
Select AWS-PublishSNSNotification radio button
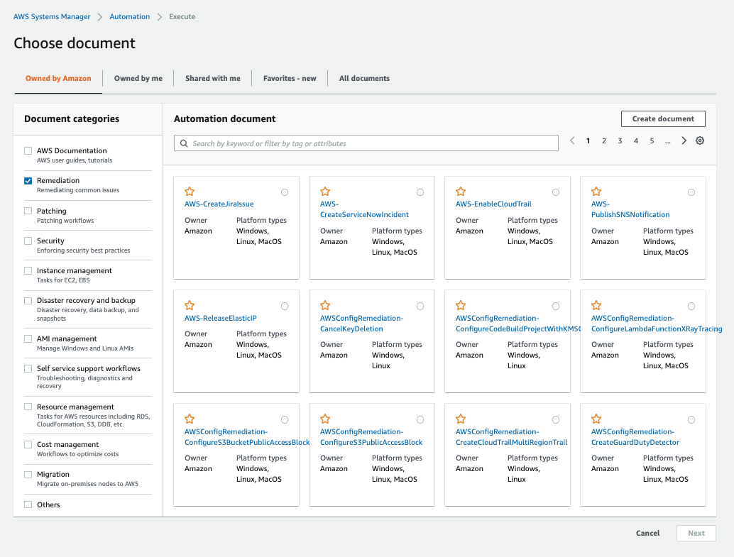point(691,192)
